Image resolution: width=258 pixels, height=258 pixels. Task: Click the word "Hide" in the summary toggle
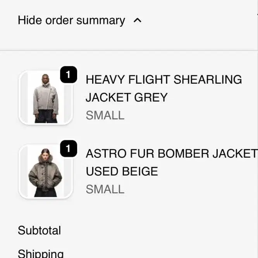(30, 21)
